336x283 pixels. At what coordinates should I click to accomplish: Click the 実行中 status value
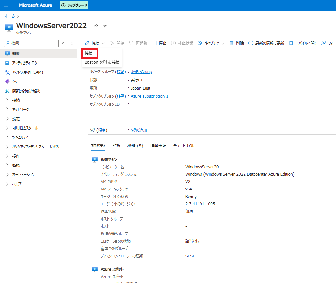click(x=136, y=80)
